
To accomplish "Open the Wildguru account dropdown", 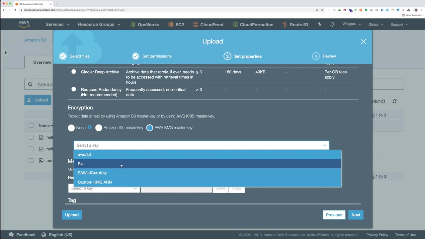I will (x=352, y=24).
